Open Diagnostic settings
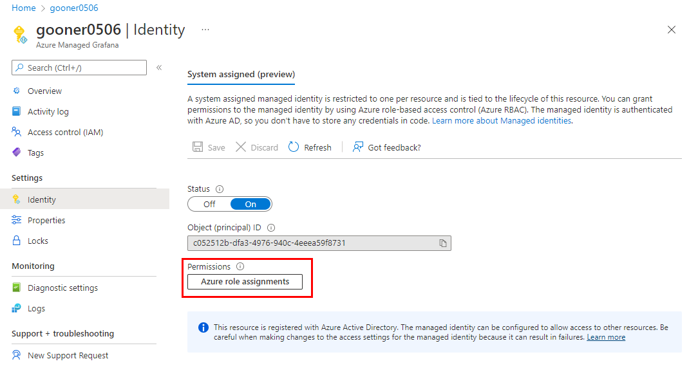This screenshot has width=689, height=377. click(62, 288)
